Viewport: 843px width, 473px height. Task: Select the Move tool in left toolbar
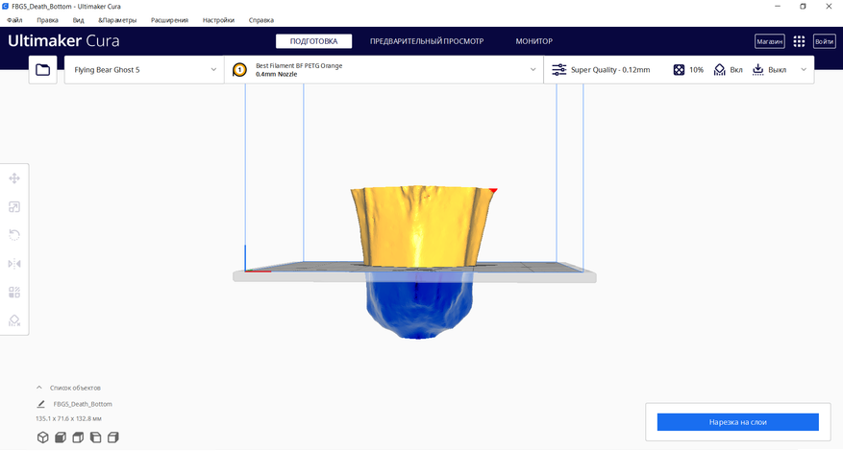click(x=14, y=178)
